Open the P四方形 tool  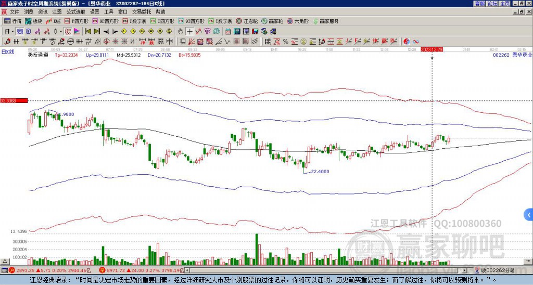[x=77, y=21]
